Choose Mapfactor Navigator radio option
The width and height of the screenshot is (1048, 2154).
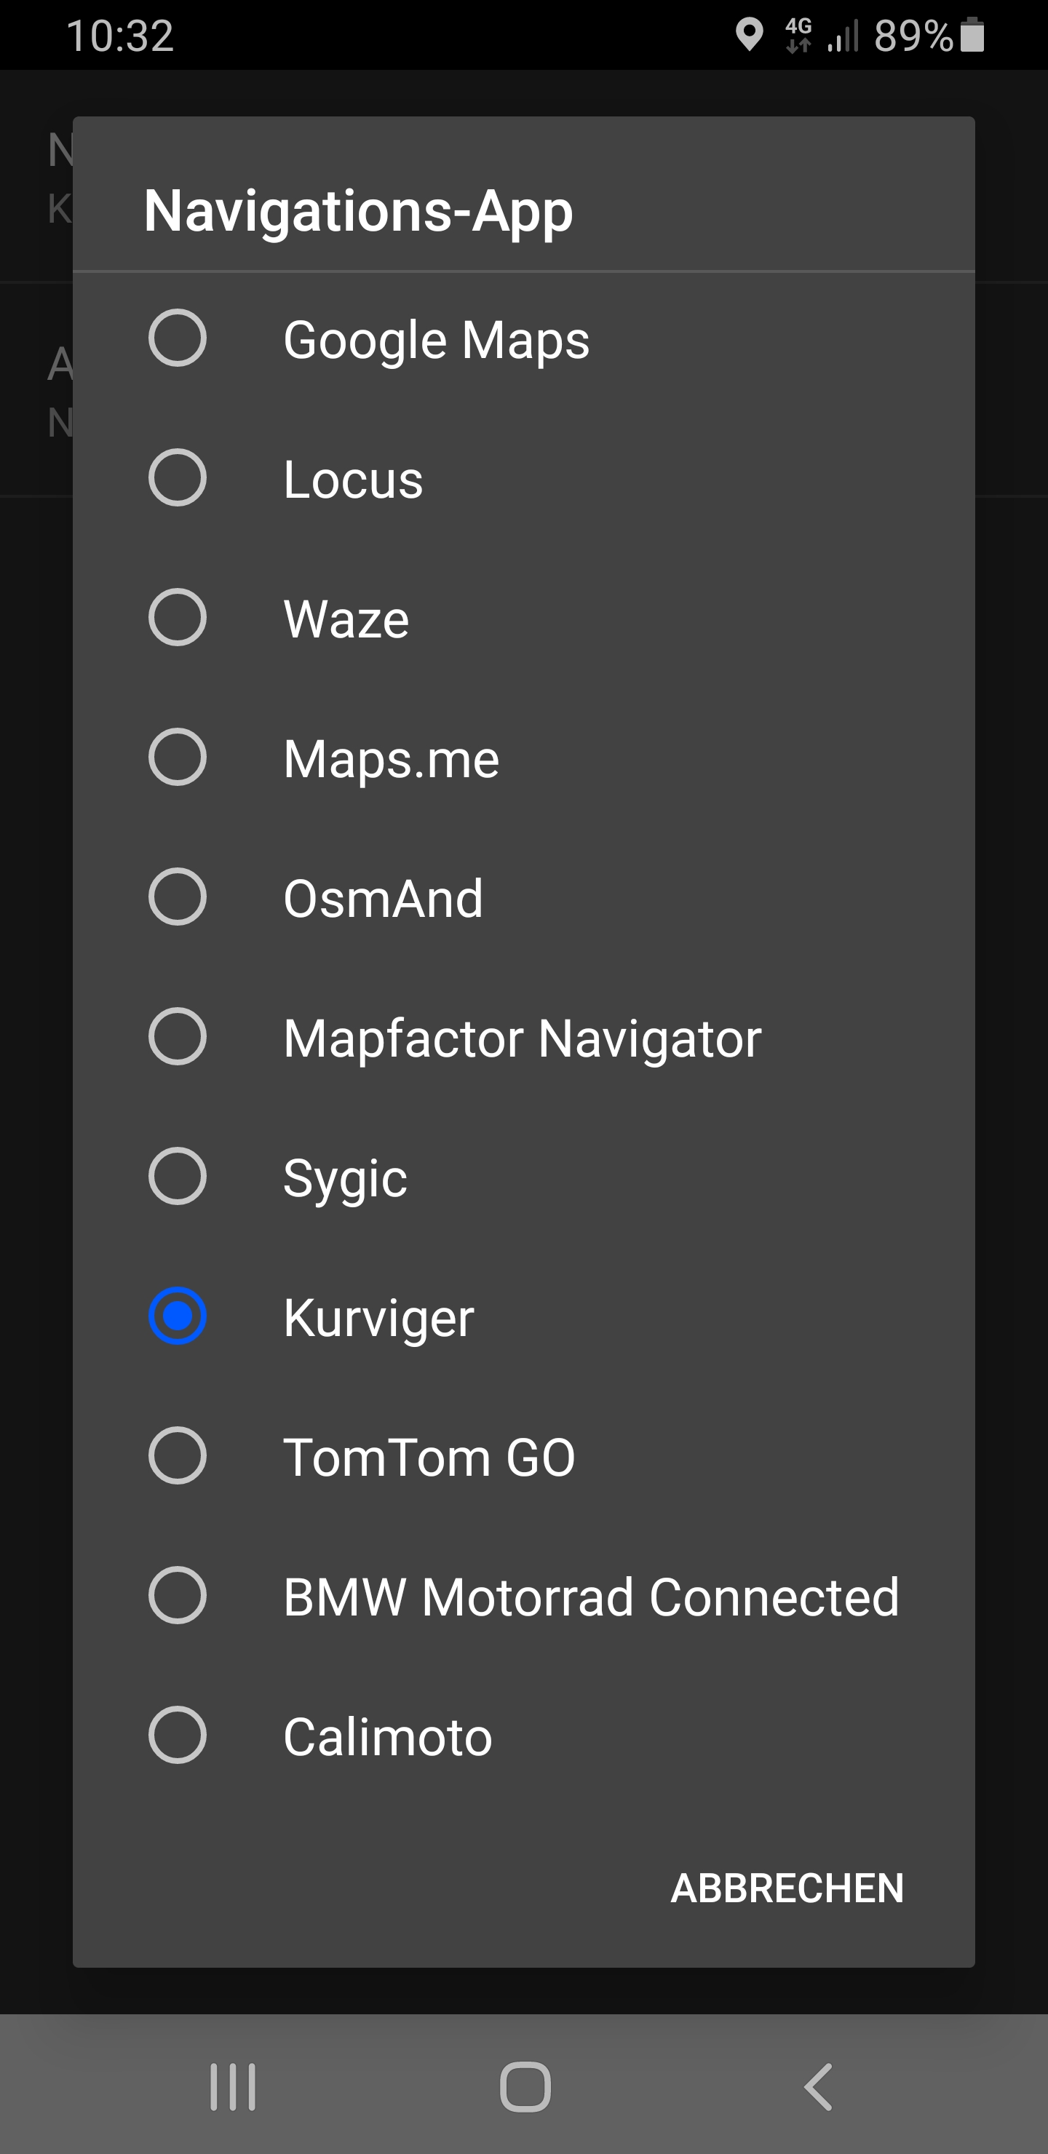pyautogui.click(x=178, y=1037)
